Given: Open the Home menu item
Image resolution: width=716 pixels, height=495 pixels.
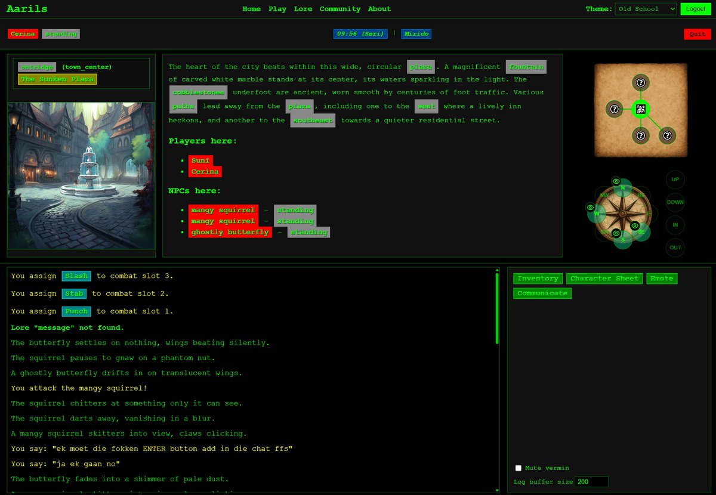Looking at the screenshot, I should pyautogui.click(x=251, y=9).
